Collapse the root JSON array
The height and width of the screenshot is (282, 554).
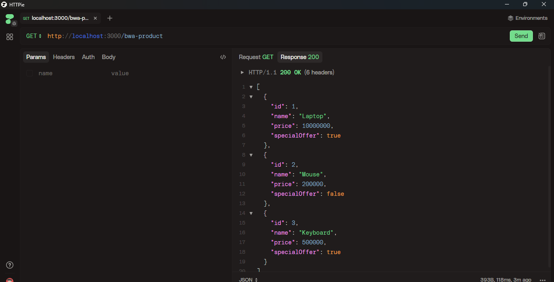point(251,87)
